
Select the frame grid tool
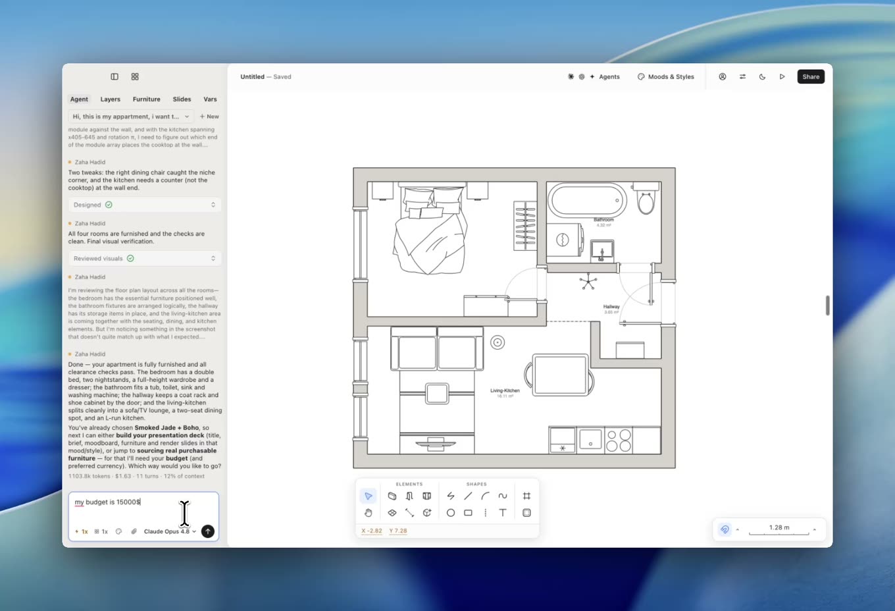point(526,496)
